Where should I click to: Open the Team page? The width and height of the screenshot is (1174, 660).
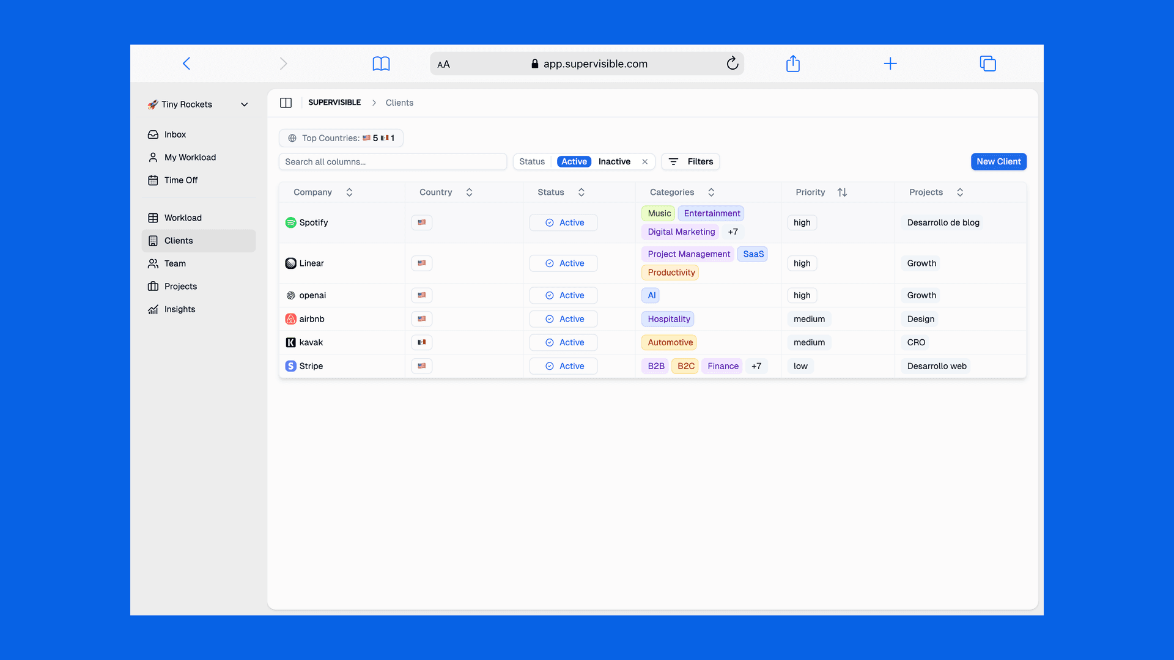point(199,264)
